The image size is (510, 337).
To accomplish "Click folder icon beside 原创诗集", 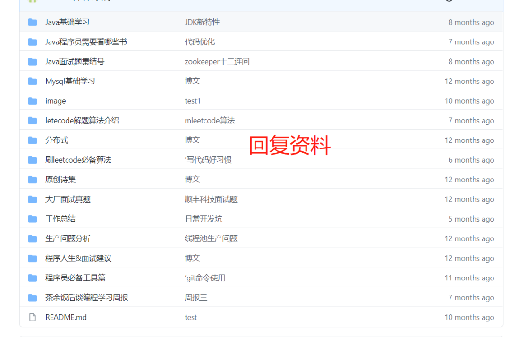I will coord(33,180).
